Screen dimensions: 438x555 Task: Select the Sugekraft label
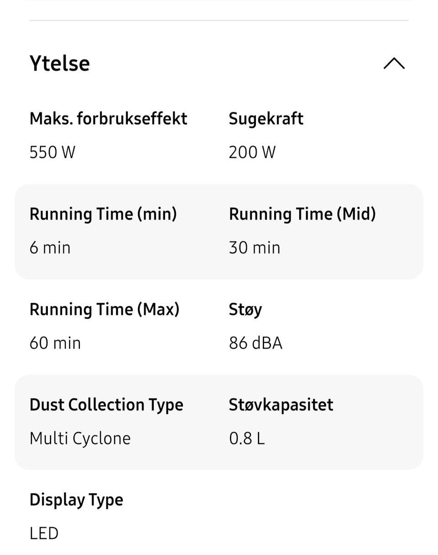pyautogui.click(x=266, y=119)
